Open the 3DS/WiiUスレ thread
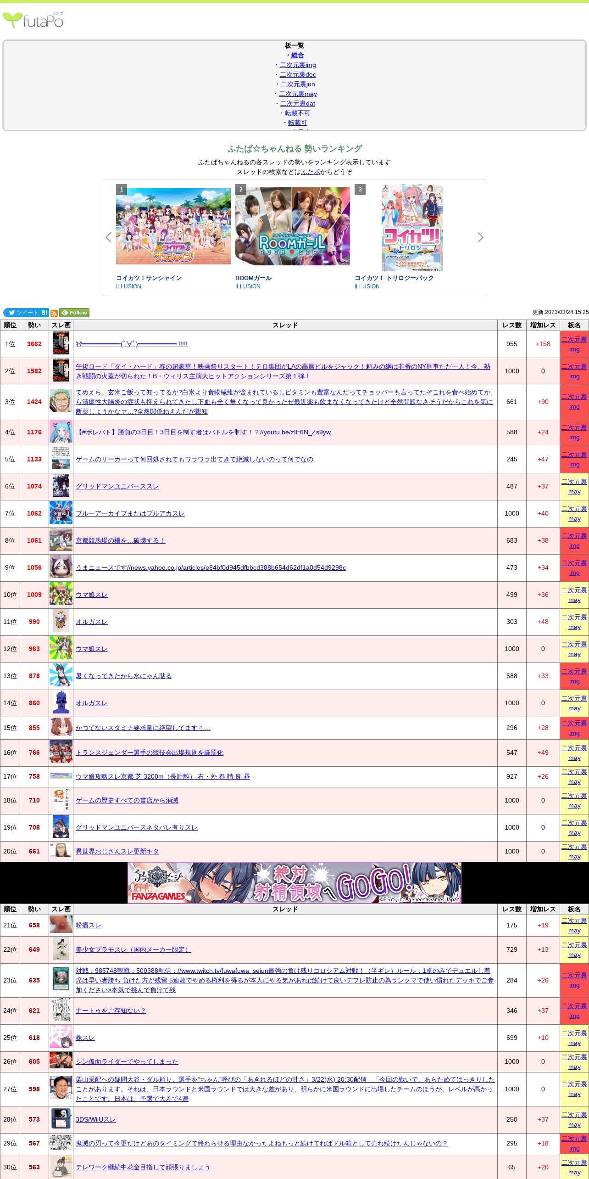The width and height of the screenshot is (589, 1179). pyautogui.click(x=96, y=1119)
